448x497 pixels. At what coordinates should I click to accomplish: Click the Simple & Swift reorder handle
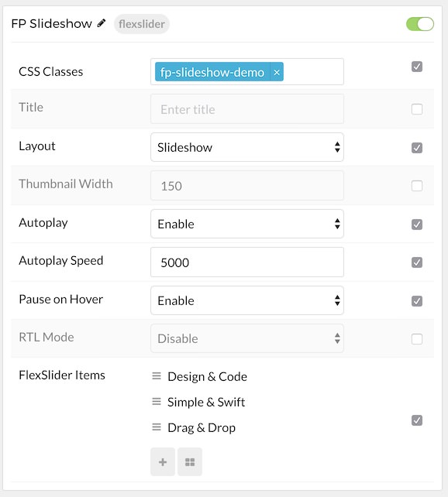pyautogui.click(x=157, y=402)
